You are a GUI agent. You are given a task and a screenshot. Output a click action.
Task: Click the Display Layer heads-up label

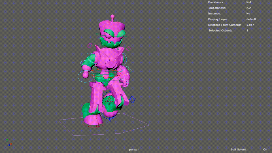[x=218, y=19]
